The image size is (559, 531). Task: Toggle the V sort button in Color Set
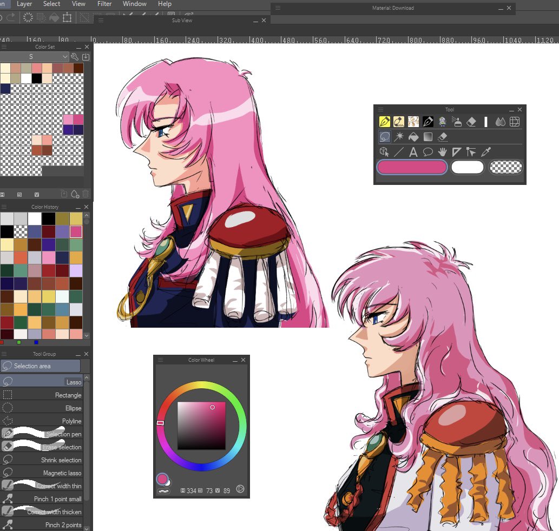coord(36,195)
